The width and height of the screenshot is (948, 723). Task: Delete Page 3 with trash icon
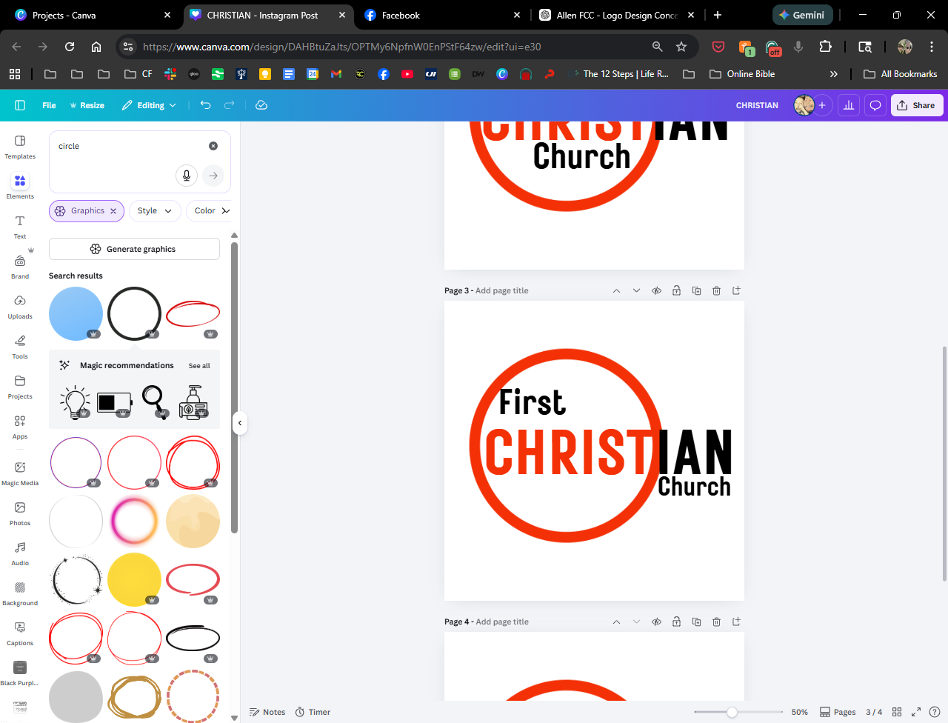(x=716, y=290)
